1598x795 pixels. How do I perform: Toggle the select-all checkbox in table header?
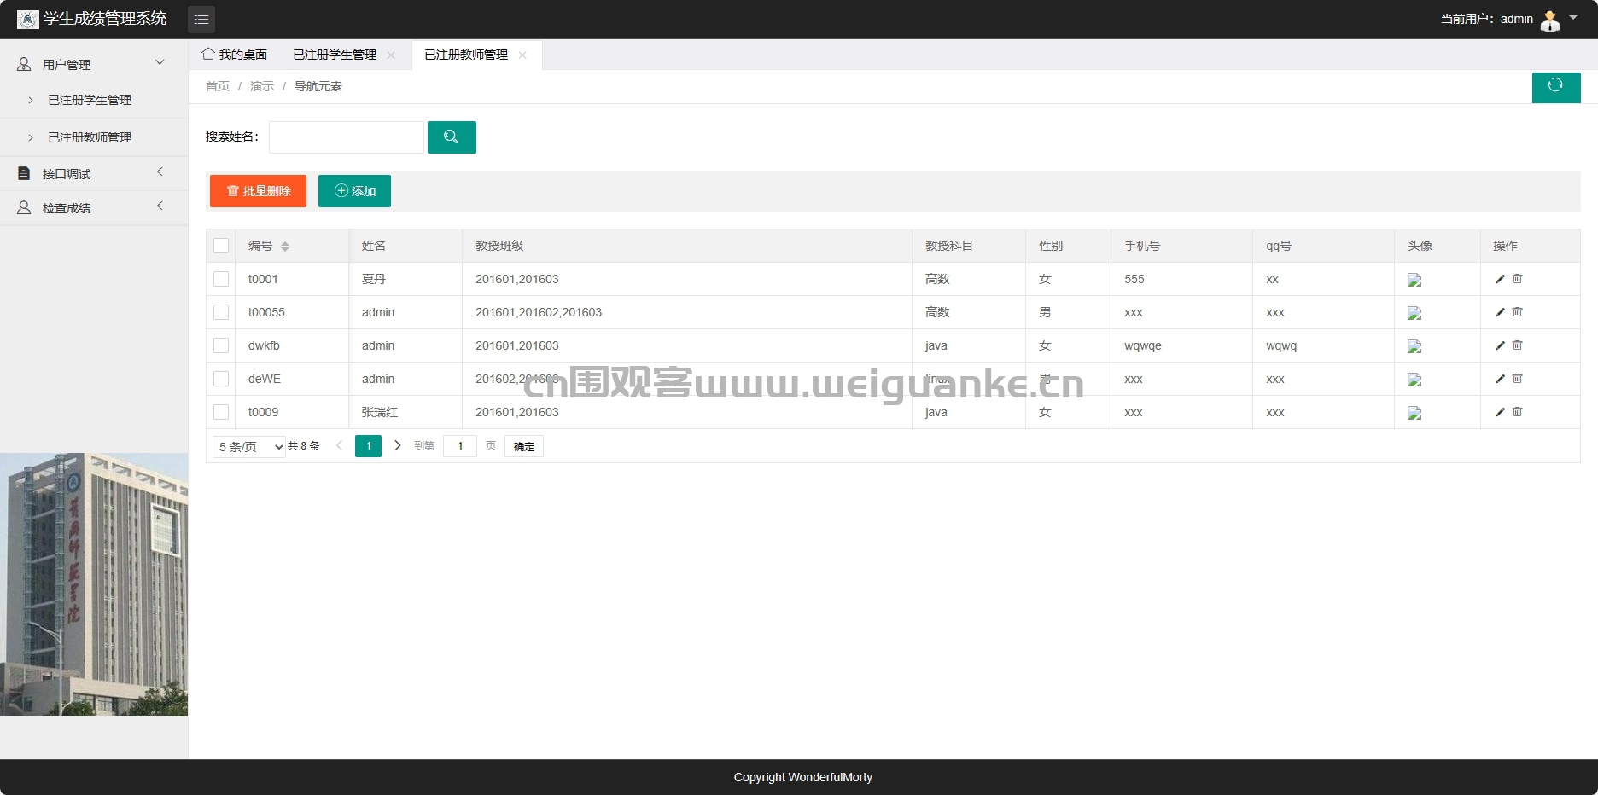click(x=221, y=246)
